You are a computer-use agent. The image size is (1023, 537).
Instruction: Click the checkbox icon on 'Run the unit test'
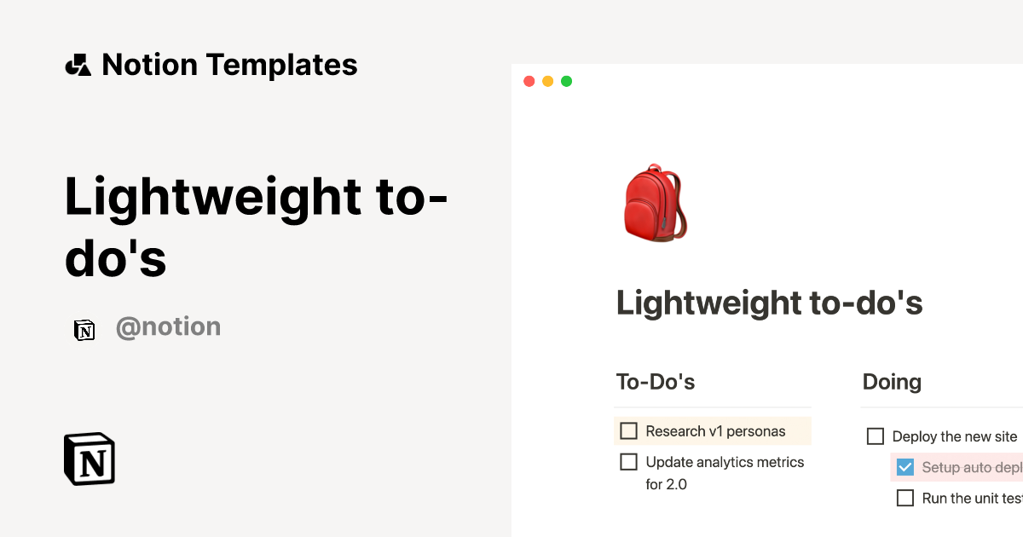click(905, 498)
